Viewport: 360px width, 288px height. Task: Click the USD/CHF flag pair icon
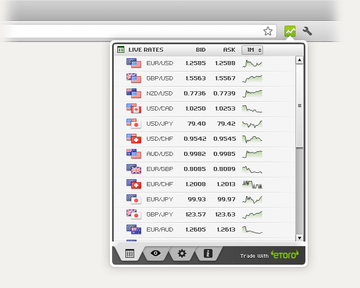tap(134, 139)
